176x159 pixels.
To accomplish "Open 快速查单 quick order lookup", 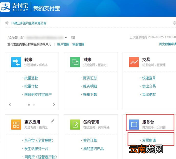I will 149,78.
